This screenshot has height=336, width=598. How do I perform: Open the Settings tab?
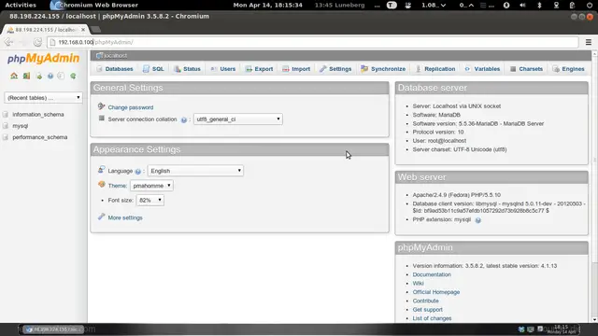point(335,69)
